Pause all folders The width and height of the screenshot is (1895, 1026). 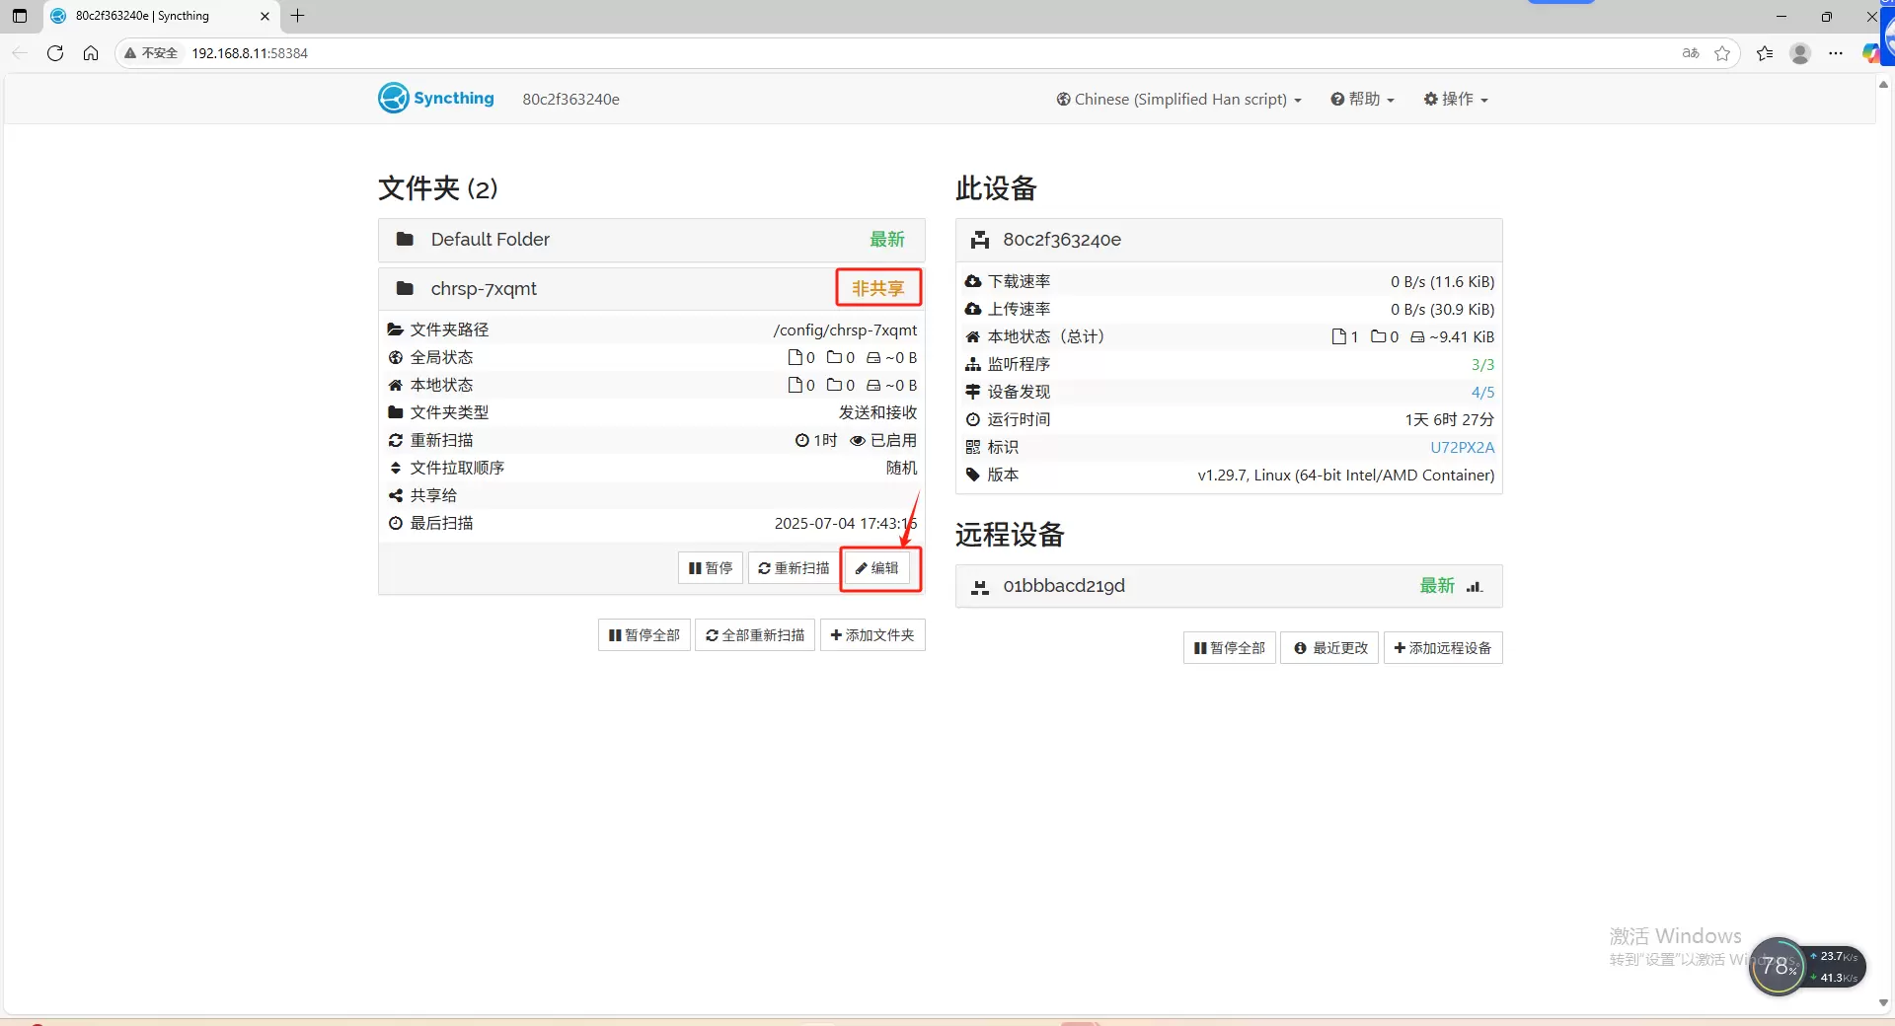click(644, 635)
